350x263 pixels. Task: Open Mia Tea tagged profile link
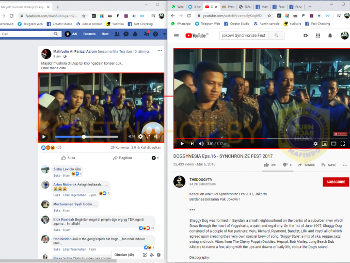[119, 51]
